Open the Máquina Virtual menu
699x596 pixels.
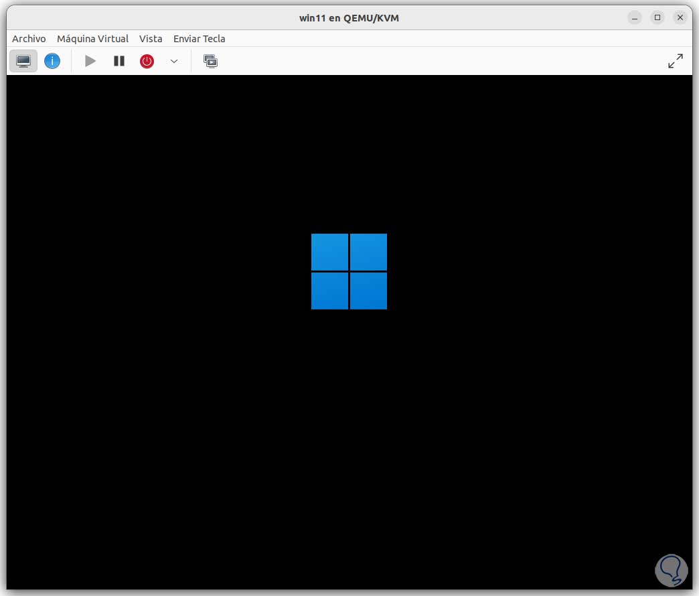[92, 39]
